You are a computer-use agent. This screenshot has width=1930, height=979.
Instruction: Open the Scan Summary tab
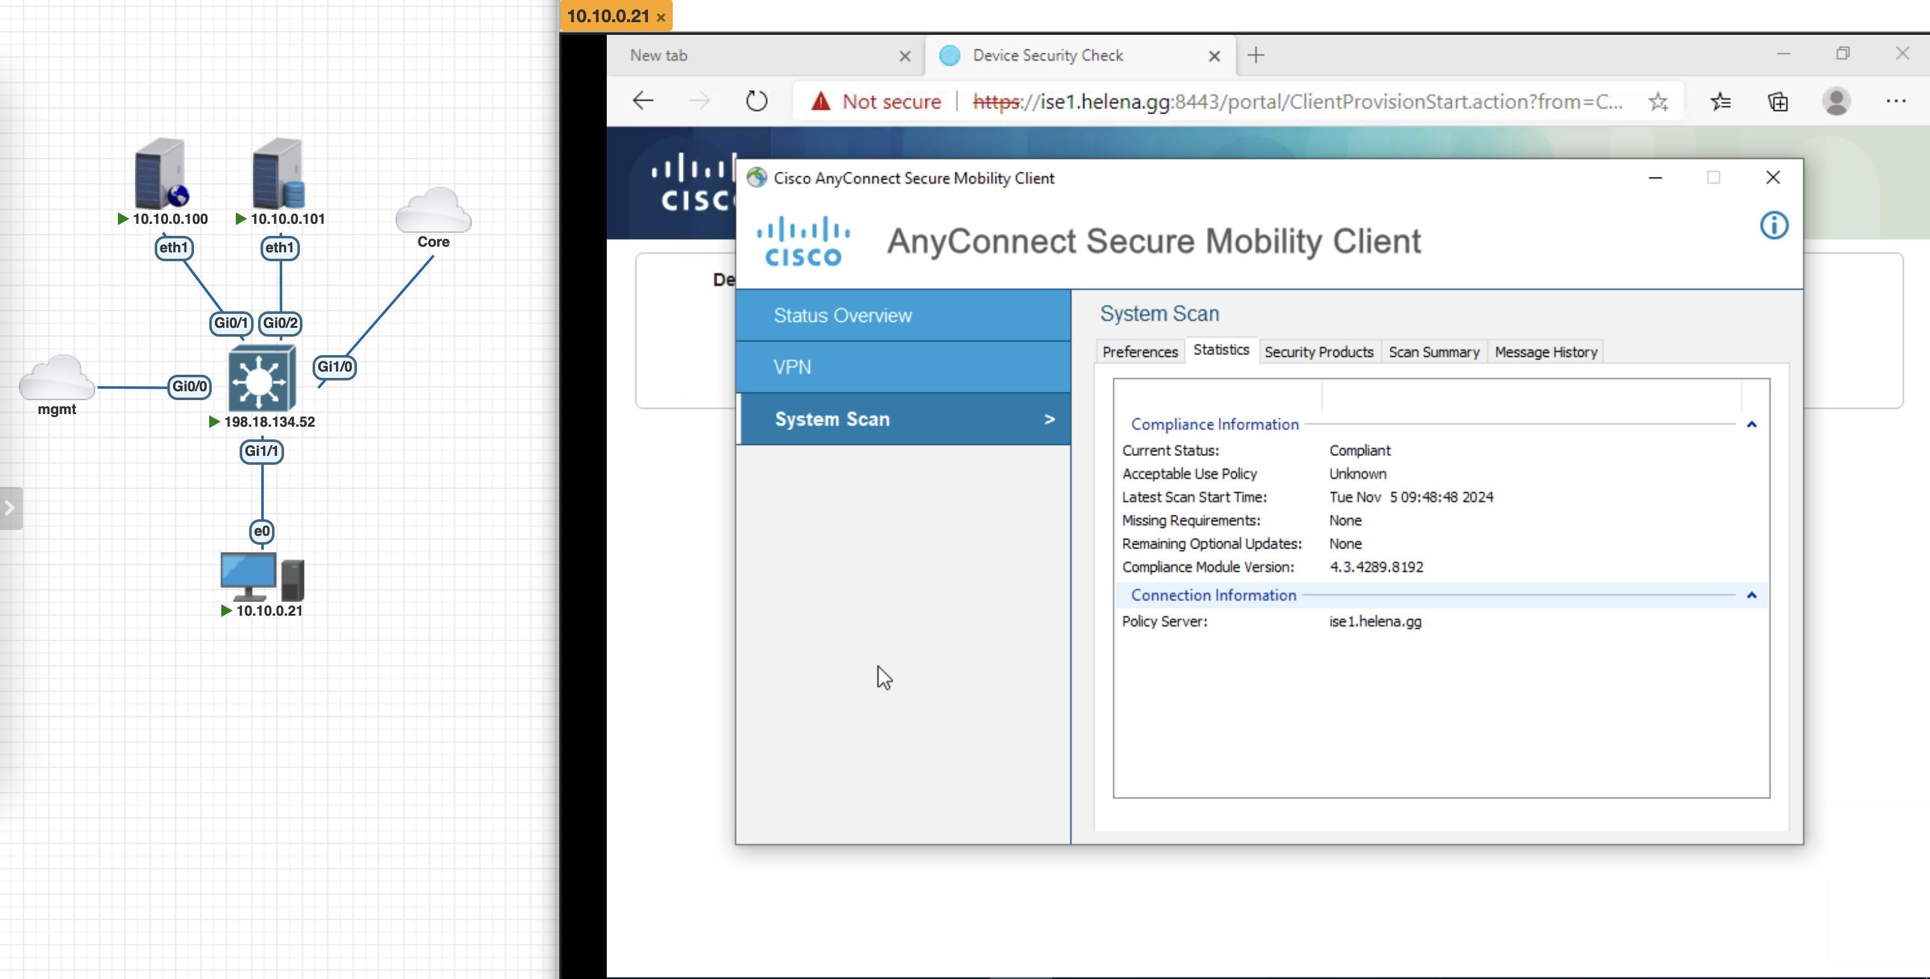(x=1434, y=352)
